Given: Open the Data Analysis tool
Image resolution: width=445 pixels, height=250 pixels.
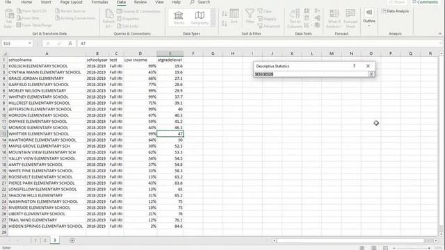Looking at the screenshot, I should [x=396, y=11].
